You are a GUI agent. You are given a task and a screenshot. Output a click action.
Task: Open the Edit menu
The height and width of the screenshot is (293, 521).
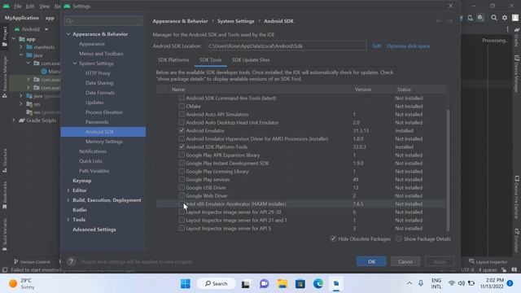30,7
